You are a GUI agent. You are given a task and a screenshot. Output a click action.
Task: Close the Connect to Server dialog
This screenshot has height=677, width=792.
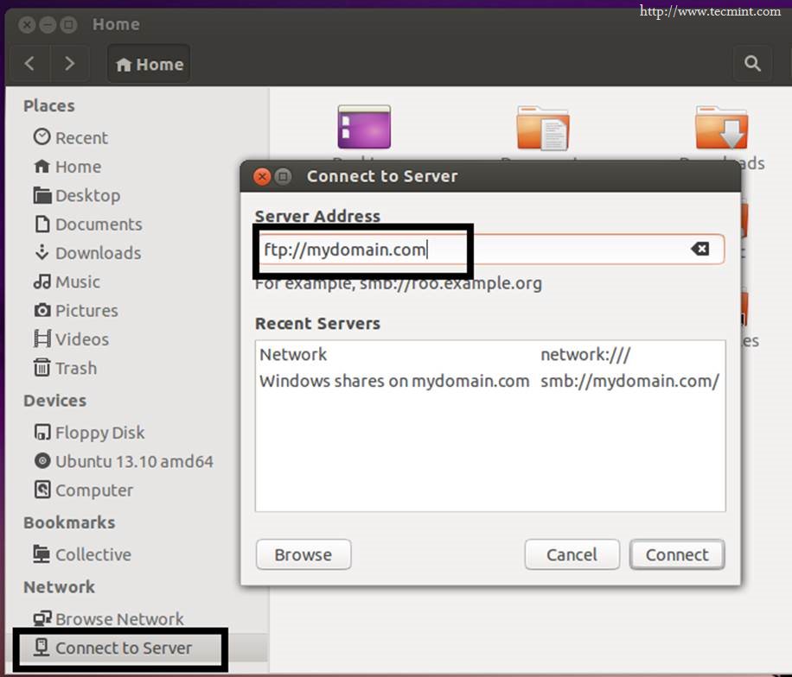[x=262, y=176]
